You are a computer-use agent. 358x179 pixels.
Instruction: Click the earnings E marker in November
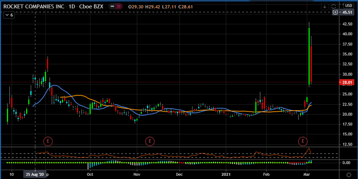coord(150,141)
